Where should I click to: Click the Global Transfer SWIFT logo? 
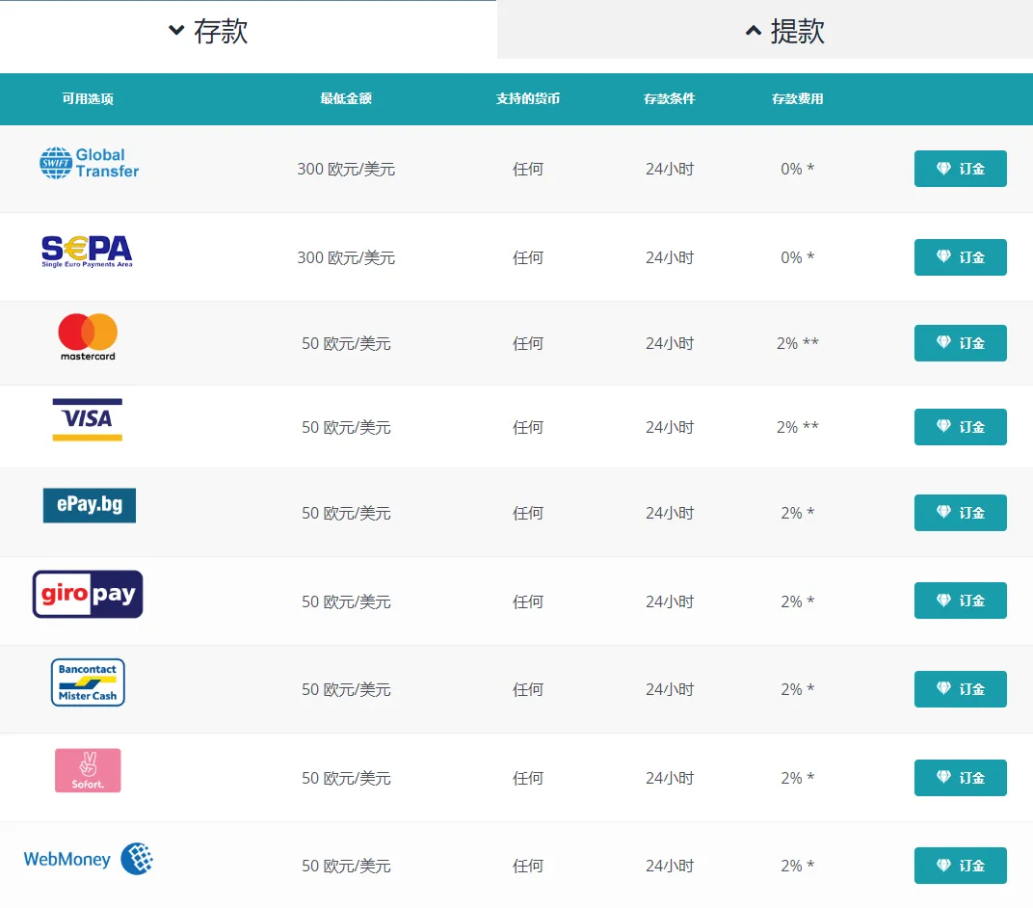point(89,164)
